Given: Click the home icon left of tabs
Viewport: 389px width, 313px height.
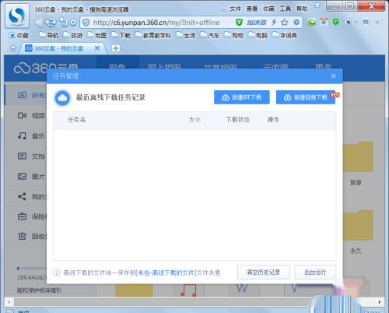Looking at the screenshot, I should (13, 48).
